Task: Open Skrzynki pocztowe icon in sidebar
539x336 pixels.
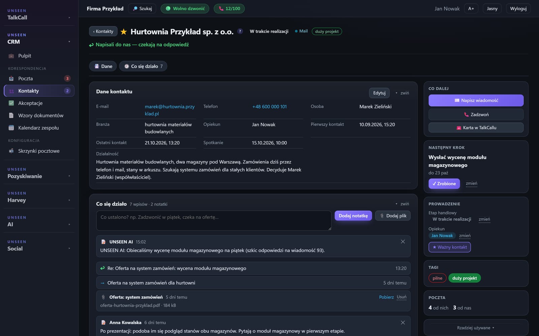Action: pyautogui.click(x=11, y=151)
